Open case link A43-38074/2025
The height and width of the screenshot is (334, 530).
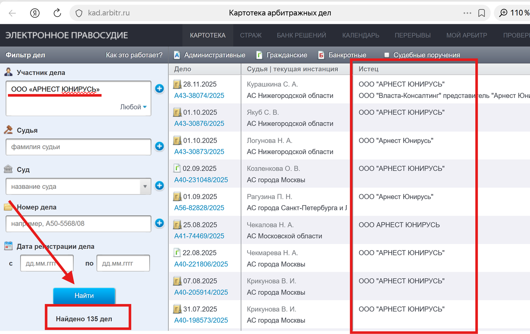click(199, 95)
